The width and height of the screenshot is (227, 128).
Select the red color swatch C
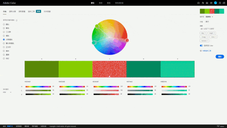click(109, 69)
